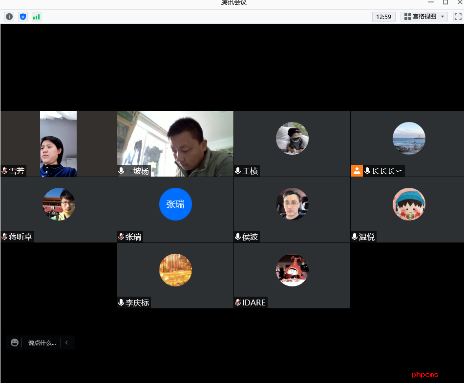
Task: Click the muted mic icon beside 雪芳
Action: [x=4, y=171]
